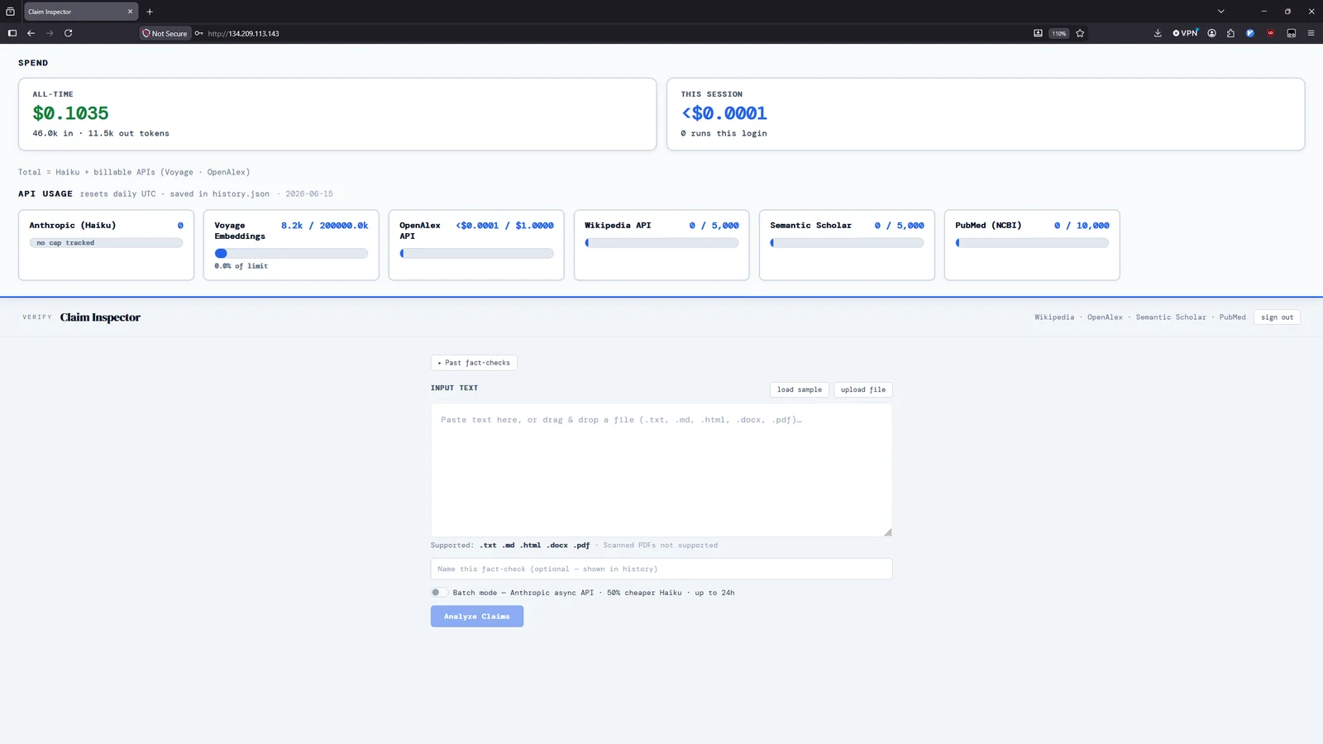Click the all-time spend $0.1035 value
This screenshot has height=744, width=1323.
click(70, 113)
